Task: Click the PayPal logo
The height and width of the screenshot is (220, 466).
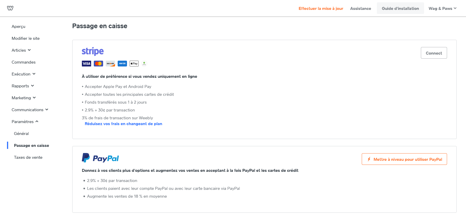Action: [100, 158]
